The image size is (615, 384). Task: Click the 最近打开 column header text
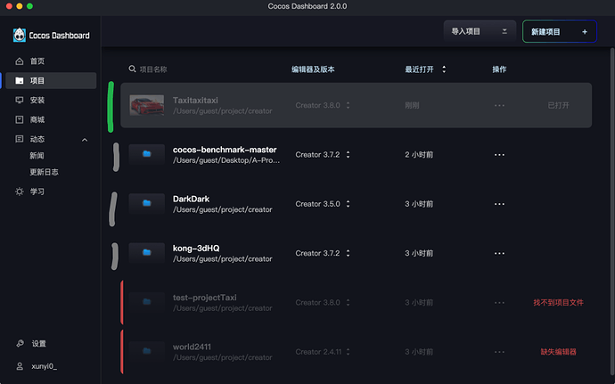(x=419, y=69)
